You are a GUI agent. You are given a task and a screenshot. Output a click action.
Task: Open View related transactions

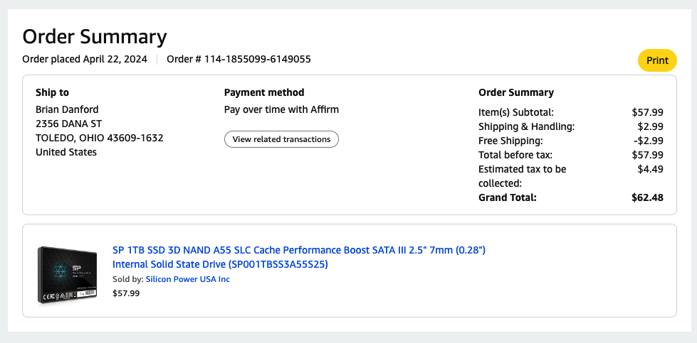[x=281, y=139]
